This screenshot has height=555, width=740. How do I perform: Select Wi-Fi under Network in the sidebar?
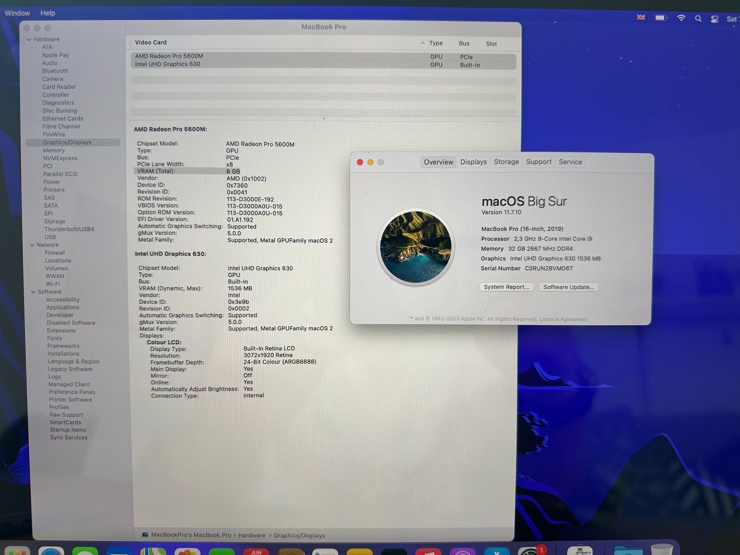52,284
